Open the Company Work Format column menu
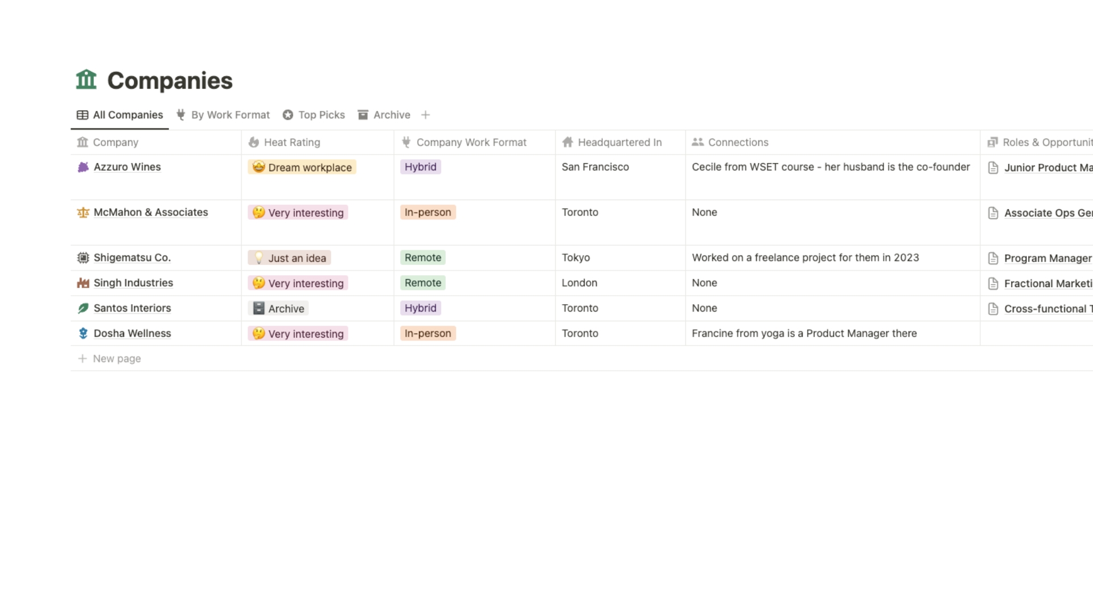Viewport: 1093px width, 614px height. [472, 142]
